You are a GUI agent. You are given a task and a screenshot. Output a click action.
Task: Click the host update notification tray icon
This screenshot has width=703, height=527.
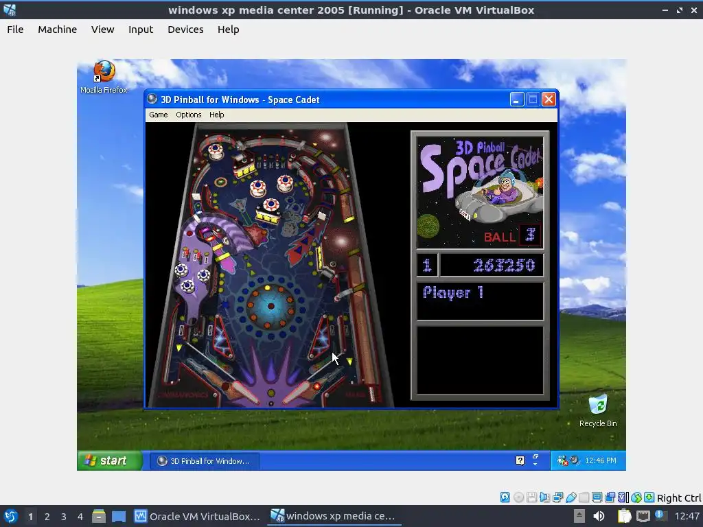660,515
